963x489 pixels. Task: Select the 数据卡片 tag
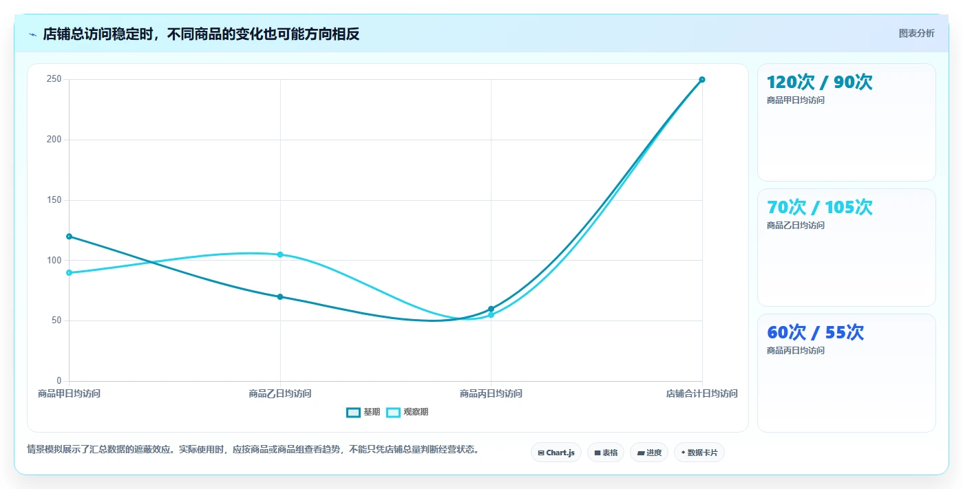click(699, 453)
